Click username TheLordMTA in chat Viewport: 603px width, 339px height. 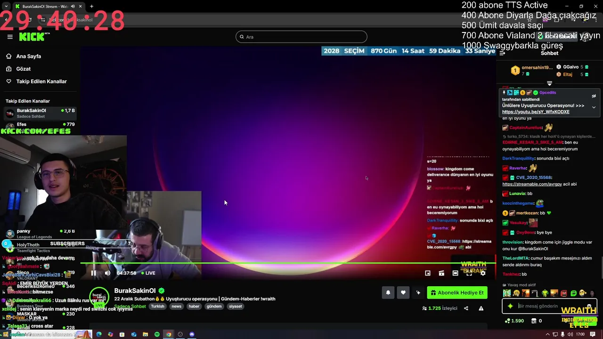(x=515, y=258)
